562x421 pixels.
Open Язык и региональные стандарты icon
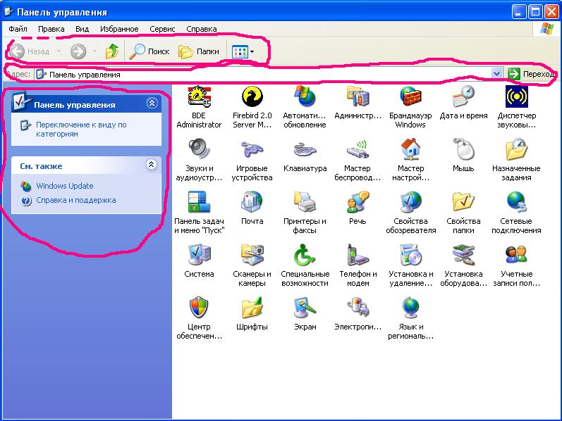(x=410, y=308)
